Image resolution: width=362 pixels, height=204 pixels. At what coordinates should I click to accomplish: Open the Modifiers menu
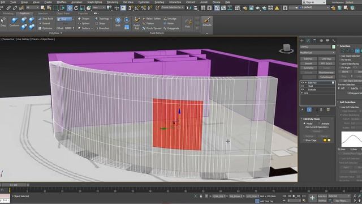[x=62, y=2]
